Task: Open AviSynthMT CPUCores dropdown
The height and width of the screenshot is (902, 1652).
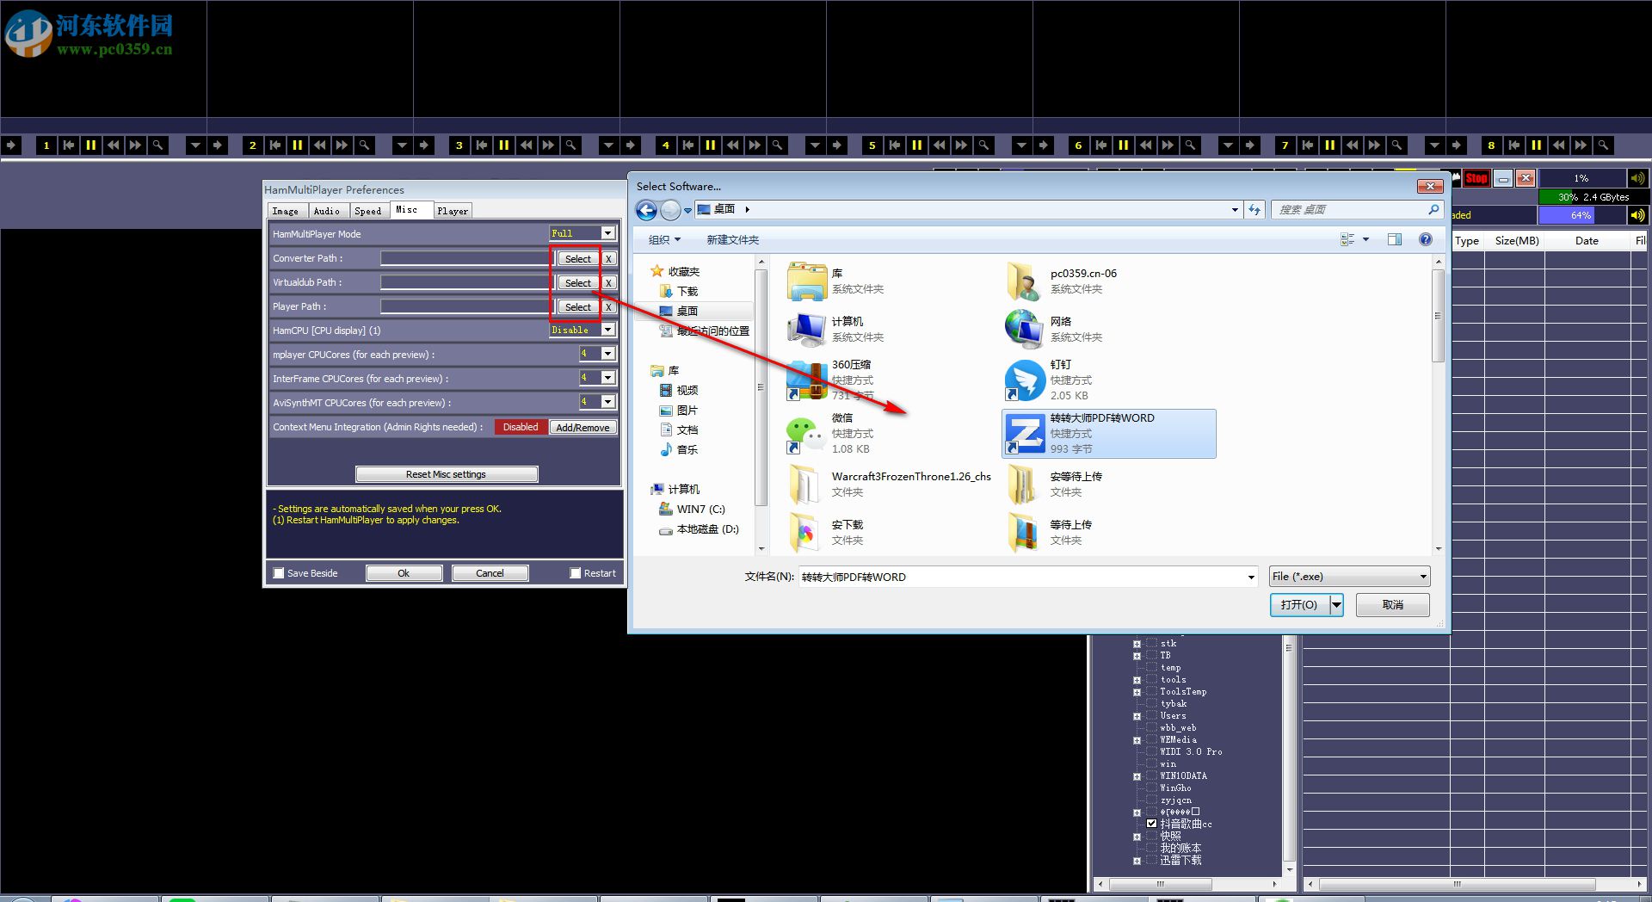Action: pyautogui.click(x=607, y=402)
